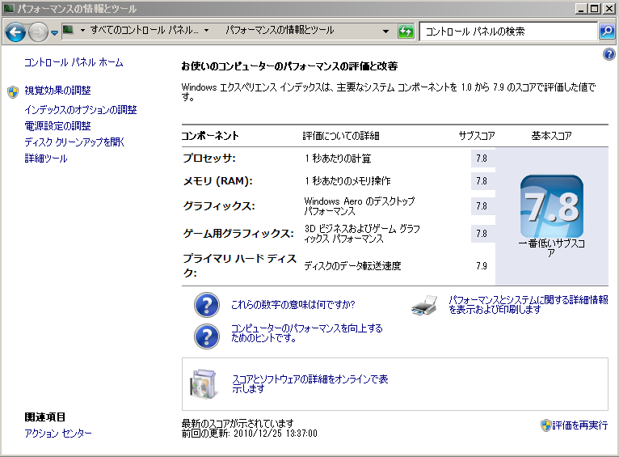Click the 7.8 base score badge
Image resolution: width=619 pixels, height=457 pixels.
tap(551, 206)
